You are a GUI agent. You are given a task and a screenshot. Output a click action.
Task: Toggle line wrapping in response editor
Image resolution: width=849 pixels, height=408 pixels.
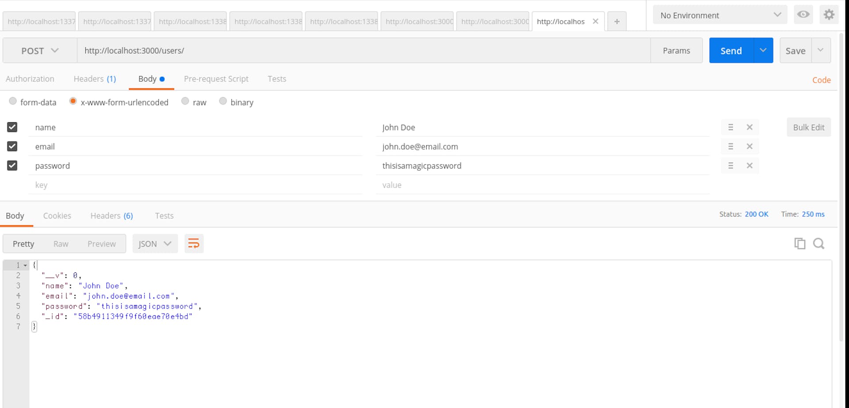click(194, 243)
